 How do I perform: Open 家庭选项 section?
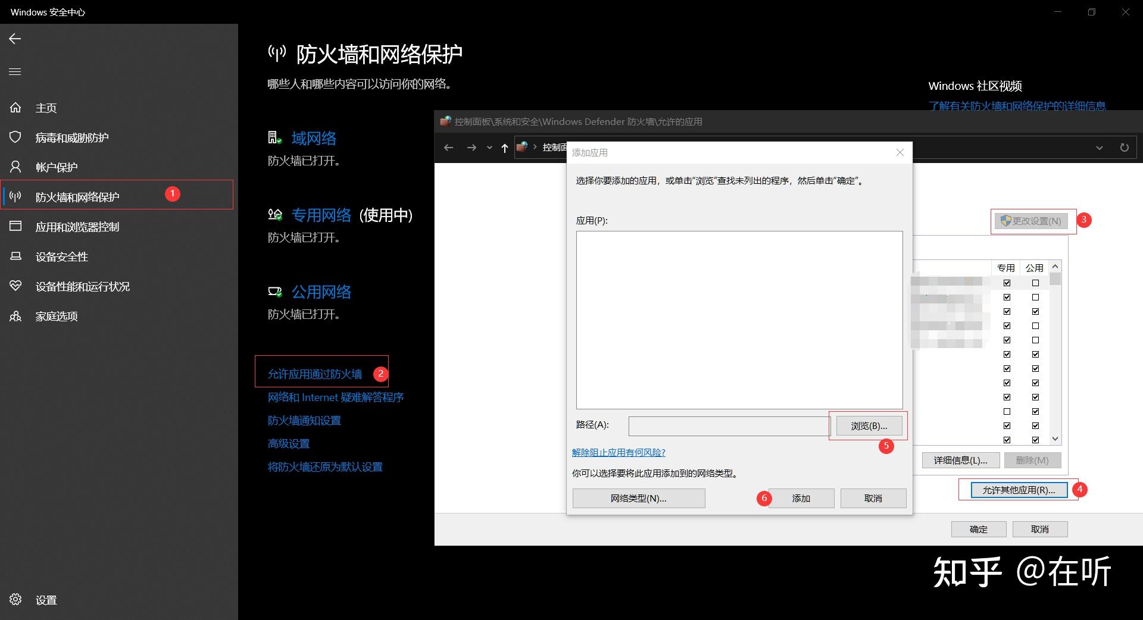(57, 316)
